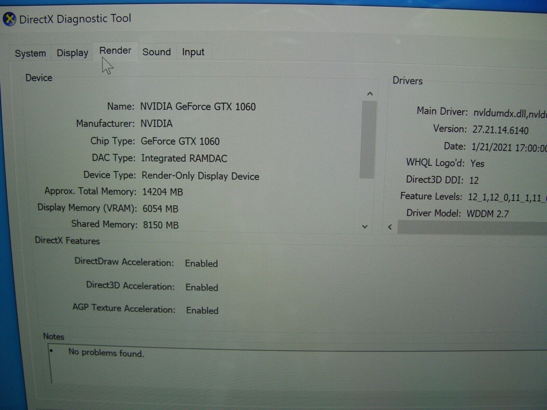Select the VRAM value 6054 MB
Image resolution: width=547 pixels, height=410 pixels.
(160, 208)
